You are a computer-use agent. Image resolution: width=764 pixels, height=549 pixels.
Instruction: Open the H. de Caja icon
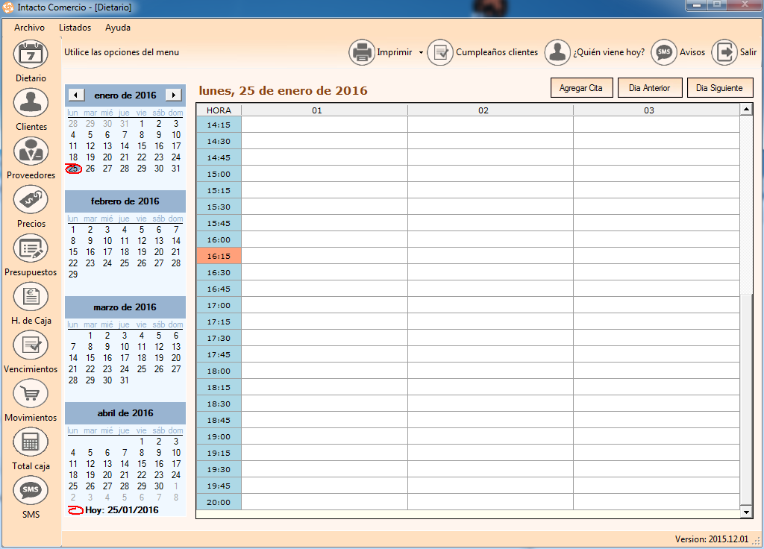31,297
